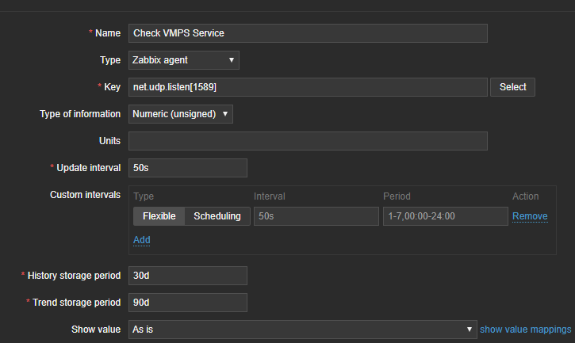Open the Show value dropdown

pos(301,329)
